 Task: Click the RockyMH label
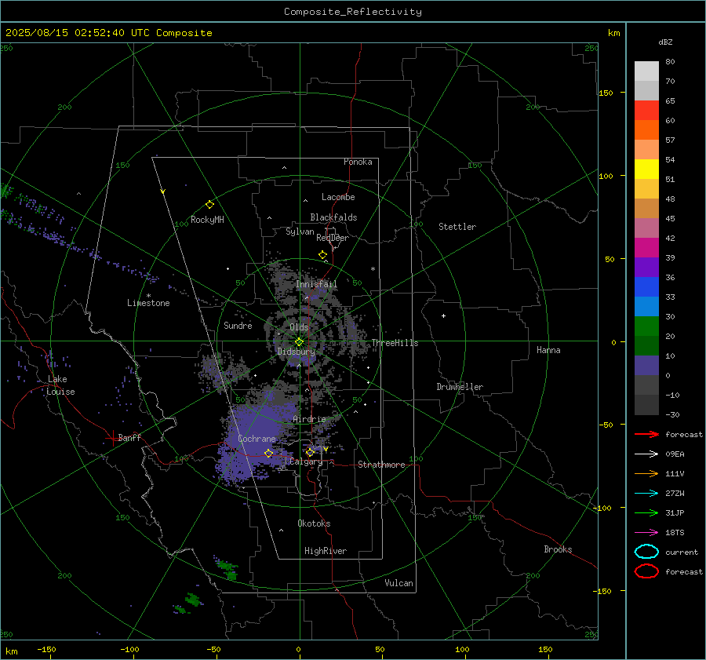207,220
